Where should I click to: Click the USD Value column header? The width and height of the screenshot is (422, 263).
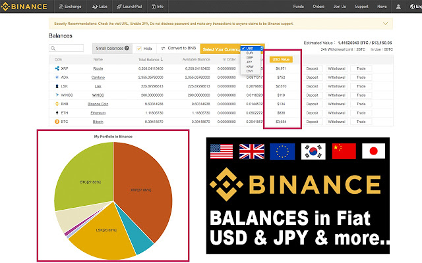pyautogui.click(x=281, y=59)
